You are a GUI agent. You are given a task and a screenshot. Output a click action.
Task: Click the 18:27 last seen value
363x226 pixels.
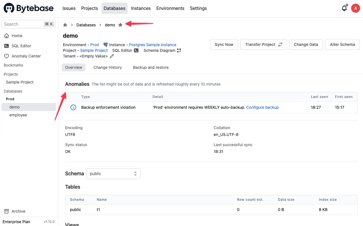coord(316,107)
